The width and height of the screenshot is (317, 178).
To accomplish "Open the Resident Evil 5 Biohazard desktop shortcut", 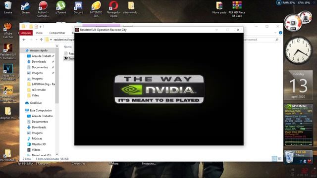I will click(x=8, y=51).
